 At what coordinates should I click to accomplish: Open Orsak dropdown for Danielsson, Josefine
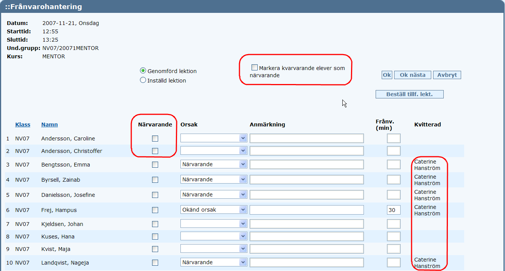(x=214, y=195)
